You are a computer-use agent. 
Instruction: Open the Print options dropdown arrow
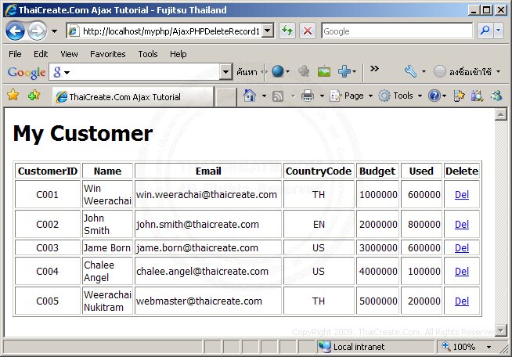click(x=322, y=96)
